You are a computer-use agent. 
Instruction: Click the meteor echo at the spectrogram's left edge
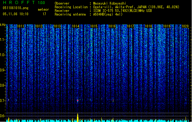pos(9,100)
